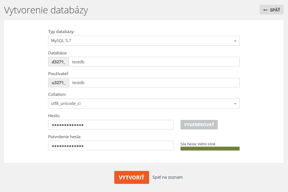Click the Collation label text
Screen dimensions: 288x192
[57, 94]
